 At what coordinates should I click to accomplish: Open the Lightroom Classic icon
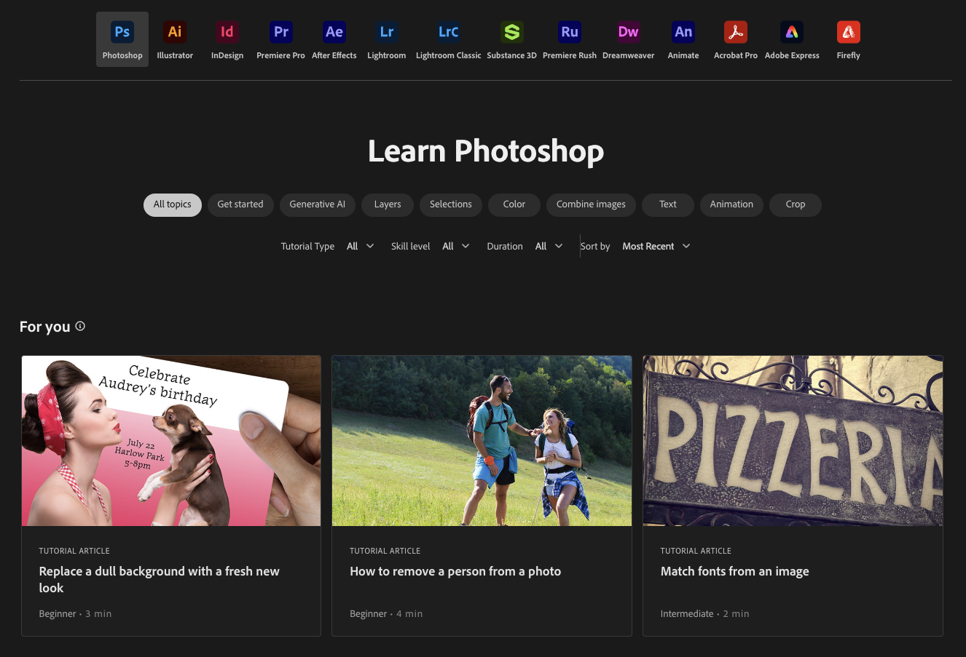[x=449, y=32]
